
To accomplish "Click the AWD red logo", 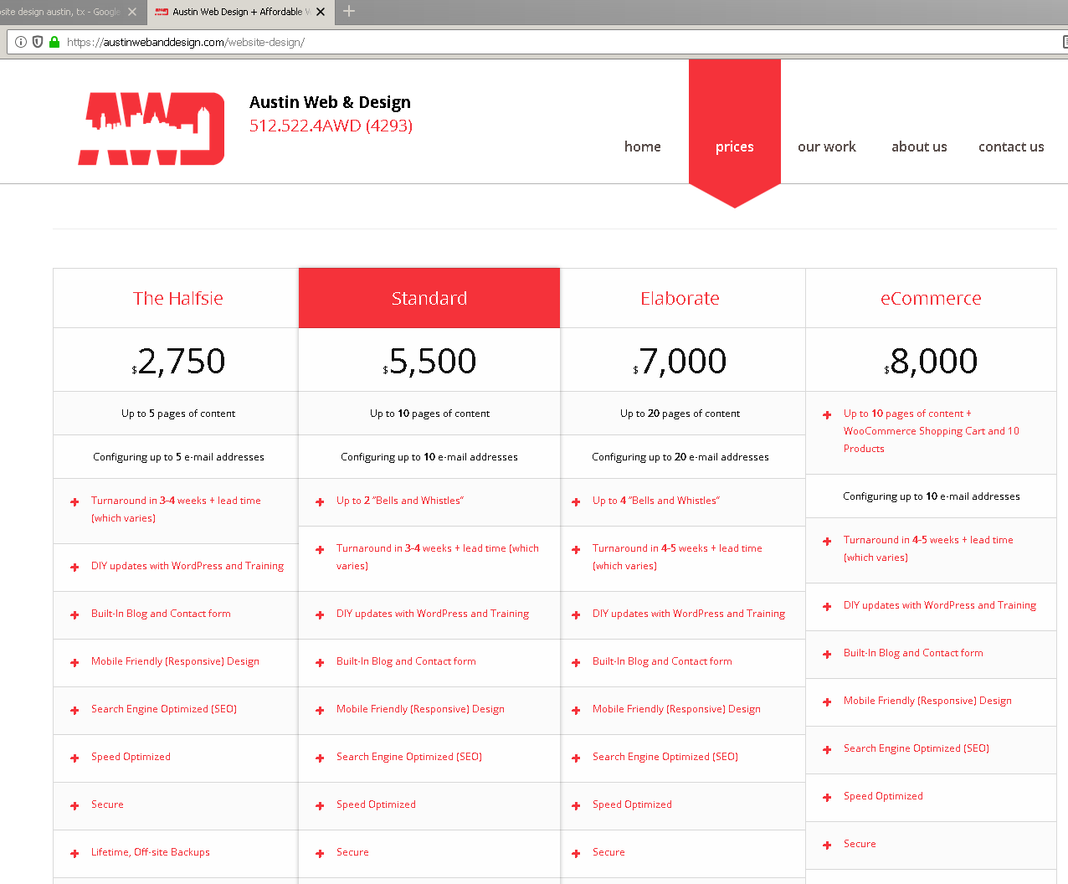I will [151, 128].
